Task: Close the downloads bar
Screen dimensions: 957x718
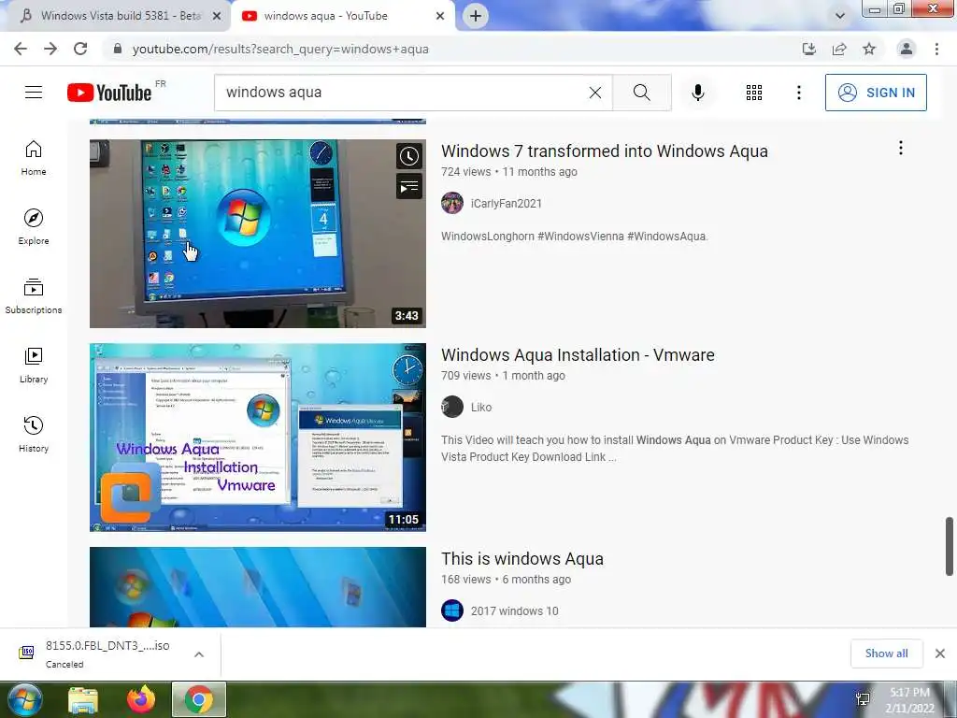Action: click(940, 653)
